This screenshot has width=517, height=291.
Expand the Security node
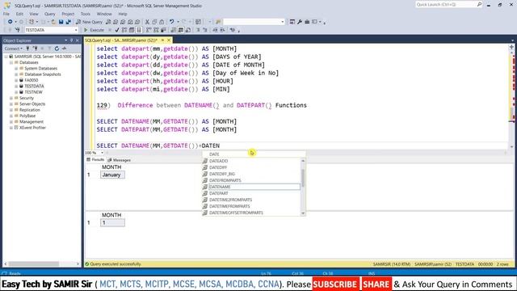[x=11, y=98]
